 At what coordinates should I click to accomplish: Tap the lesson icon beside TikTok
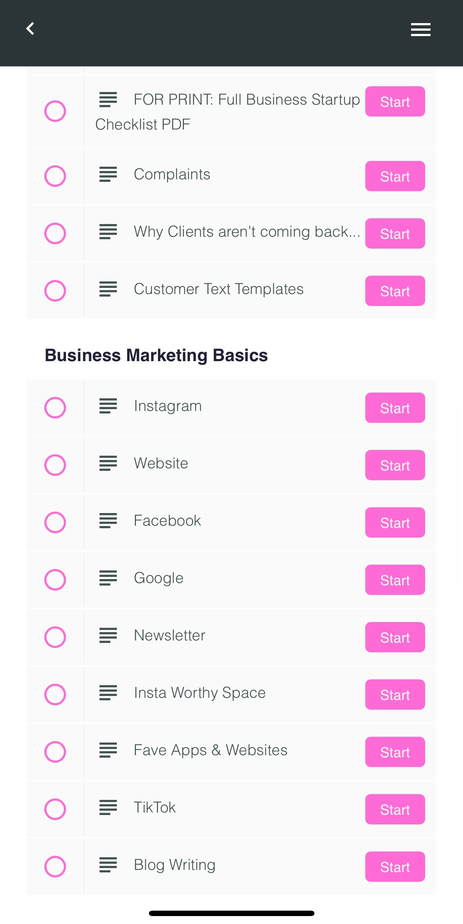pyautogui.click(x=108, y=807)
